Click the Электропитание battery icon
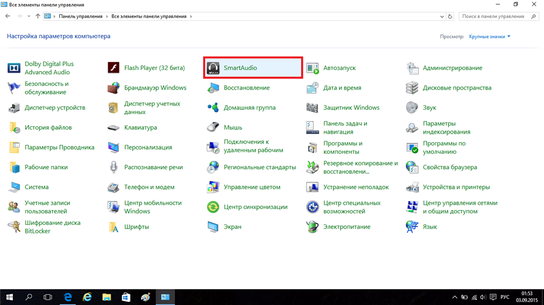 click(x=312, y=226)
